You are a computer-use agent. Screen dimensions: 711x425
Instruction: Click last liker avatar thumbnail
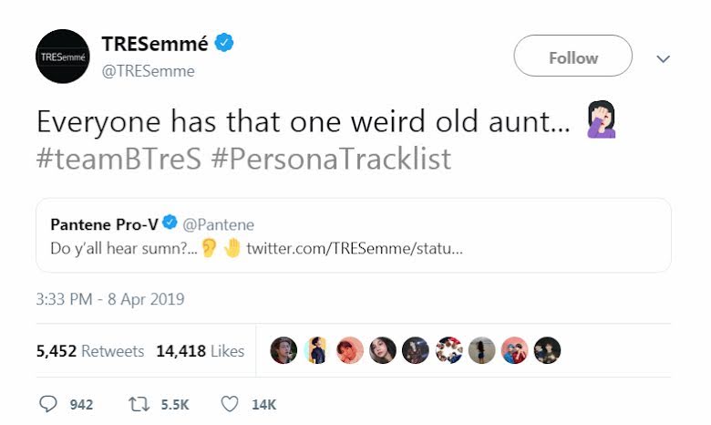coord(547,350)
